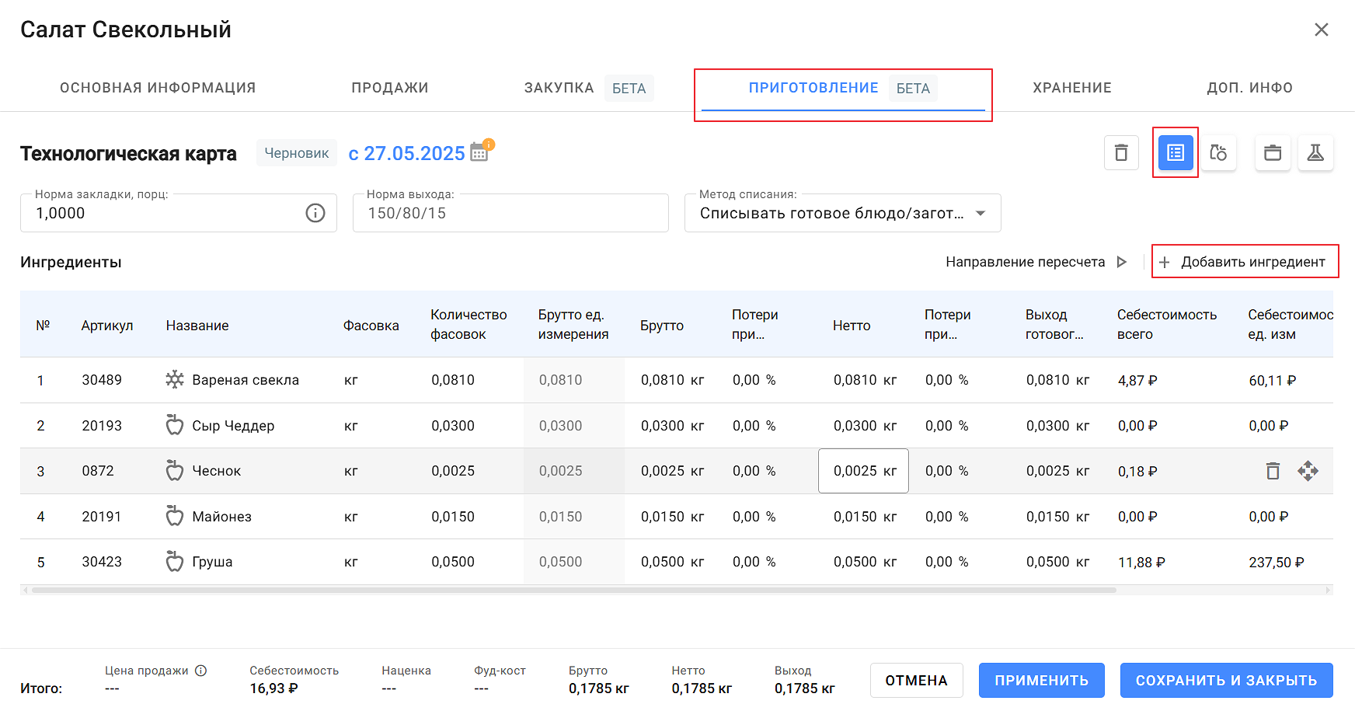Open the bottle and apple products icon
Screen dimensions: 1355x704
tap(1218, 152)
